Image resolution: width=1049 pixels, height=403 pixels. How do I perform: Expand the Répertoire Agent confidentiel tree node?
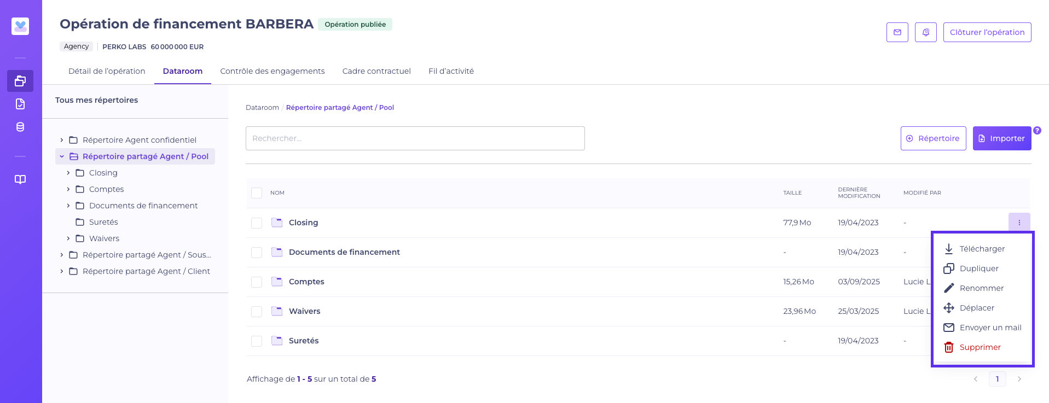[62, 140]
